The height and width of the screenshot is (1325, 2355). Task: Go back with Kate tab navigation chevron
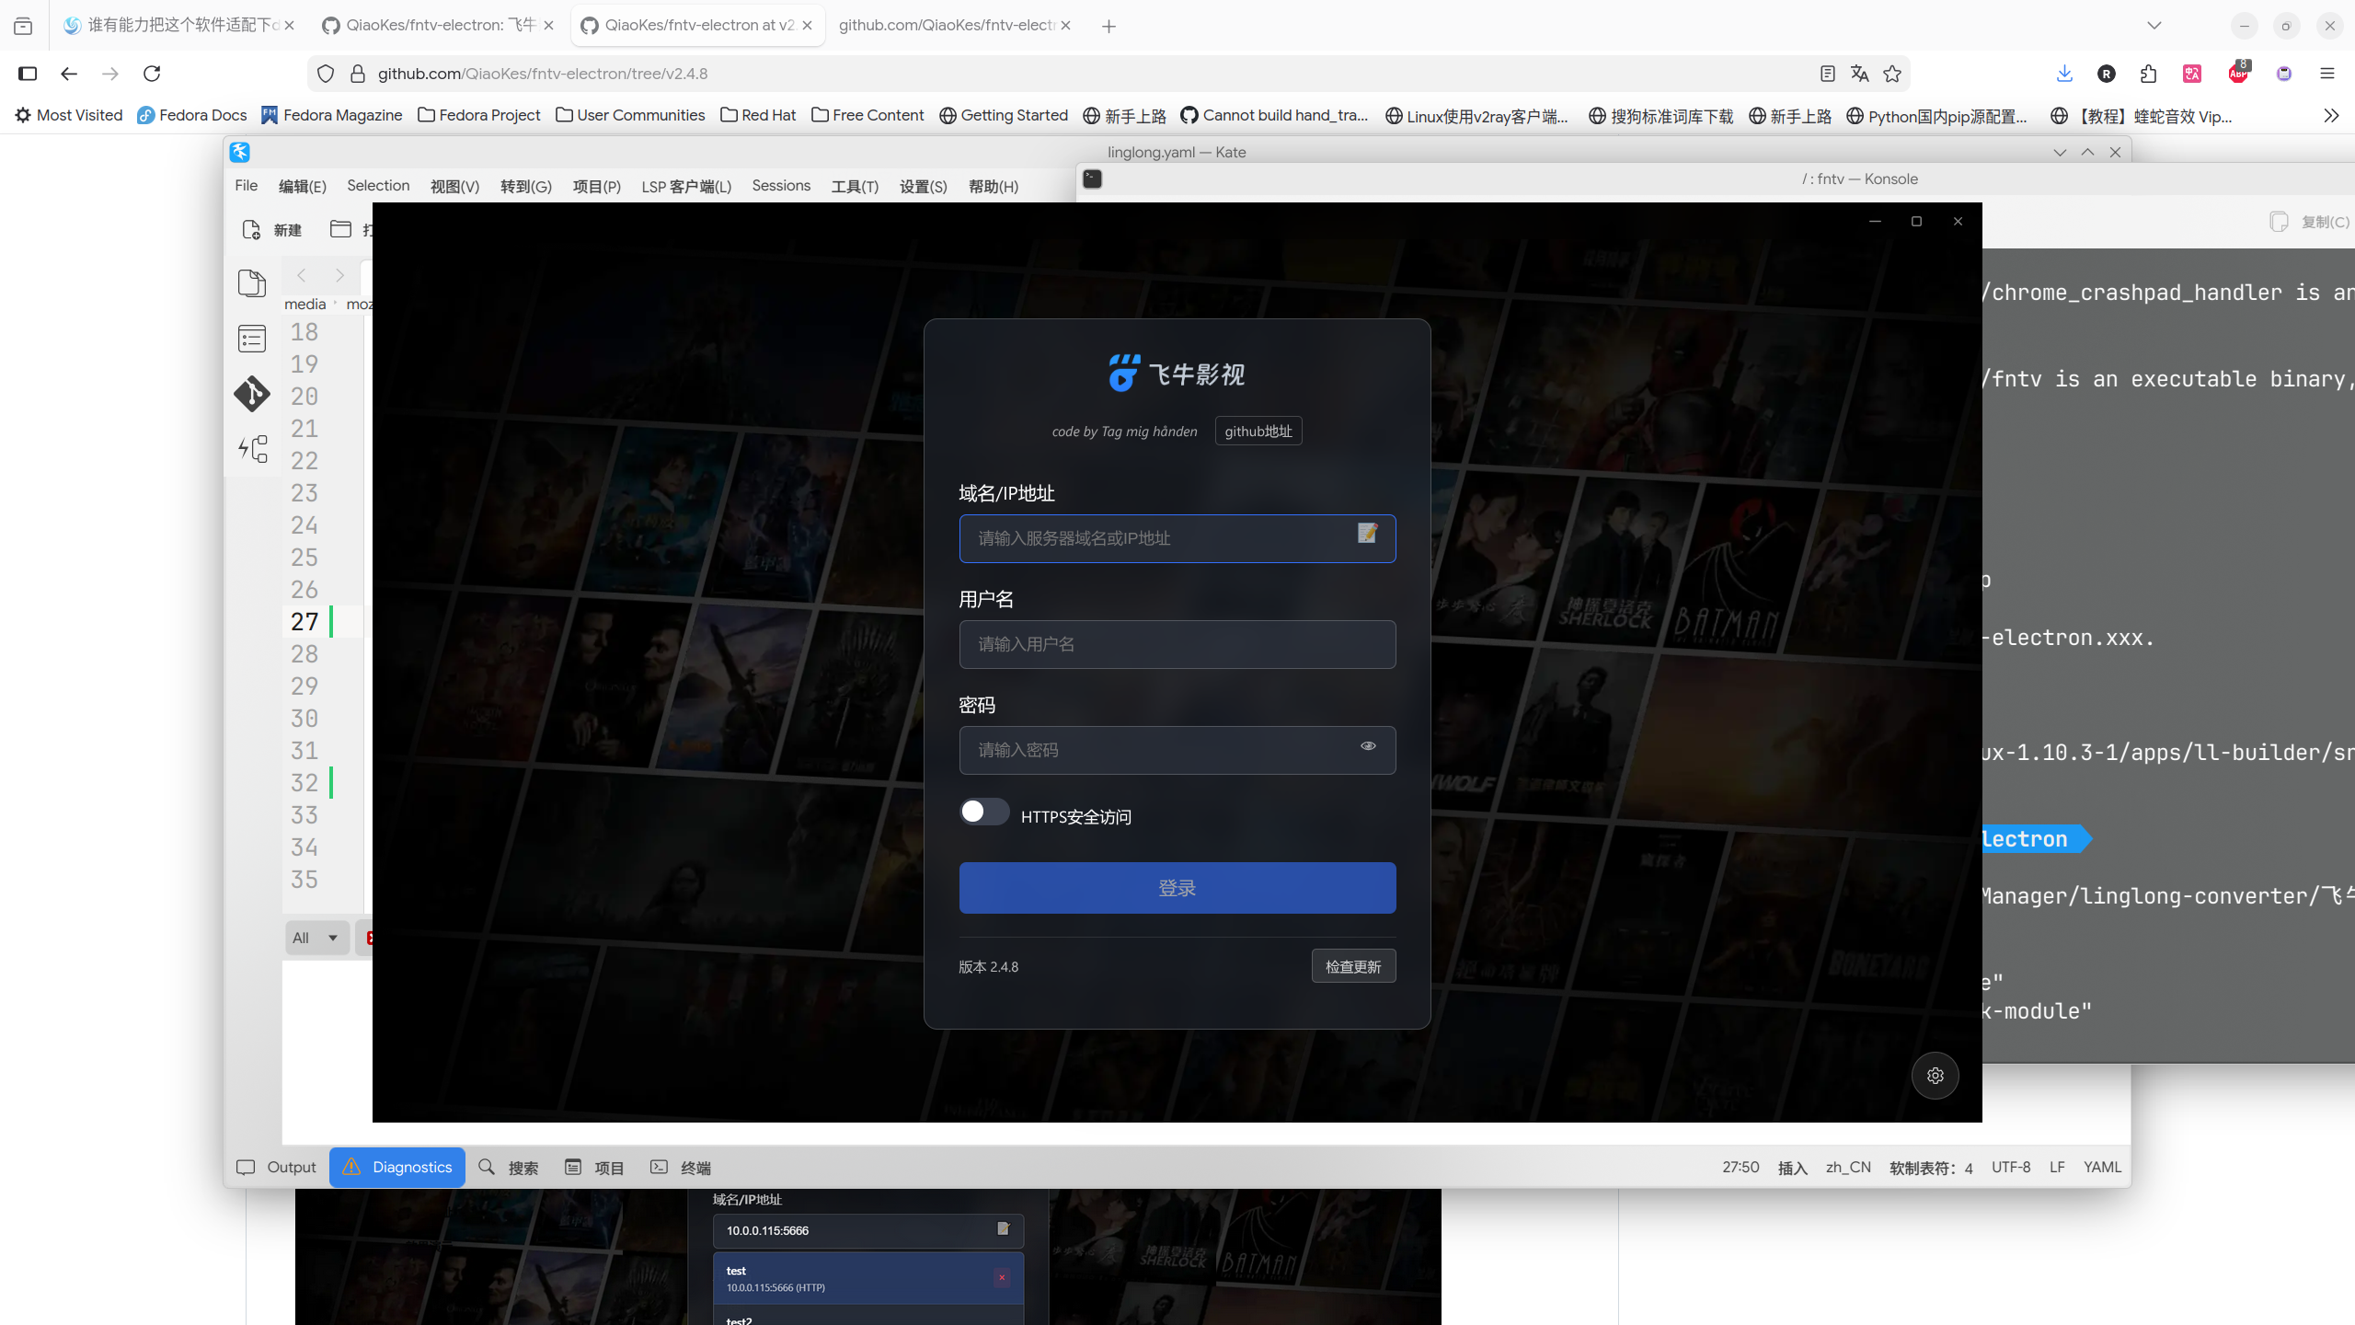[x=301, y=275]
